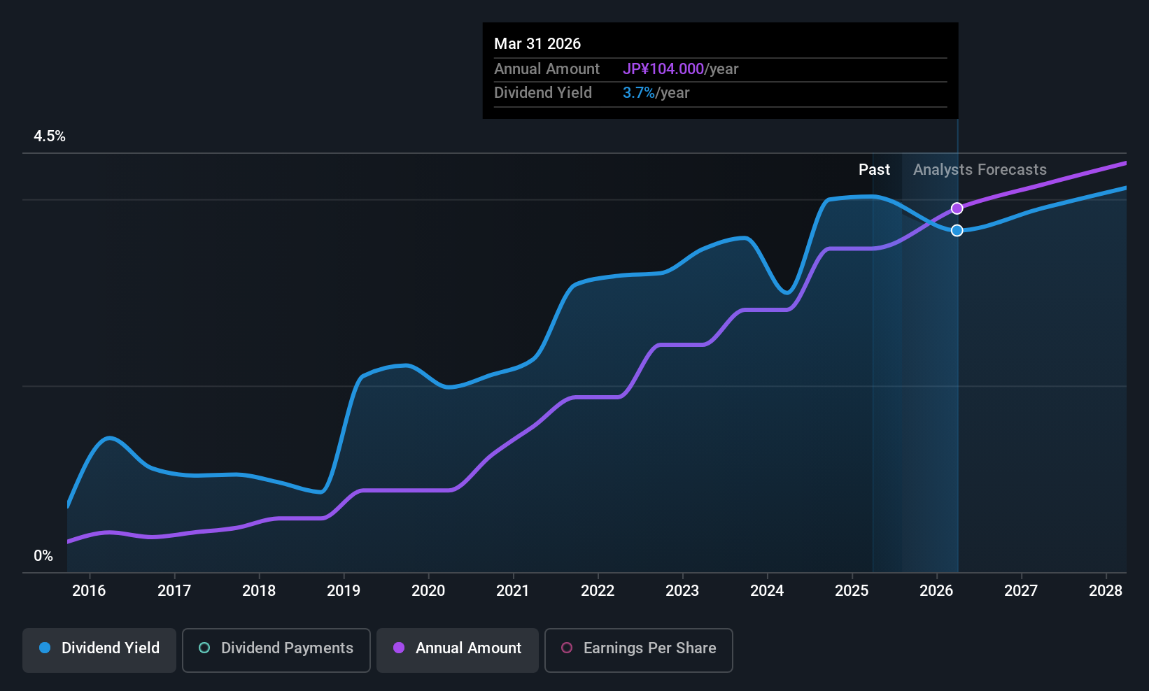
Task: Click the 2016 x-axis year label
Action: pyautogui.click(x=89, y=591)
